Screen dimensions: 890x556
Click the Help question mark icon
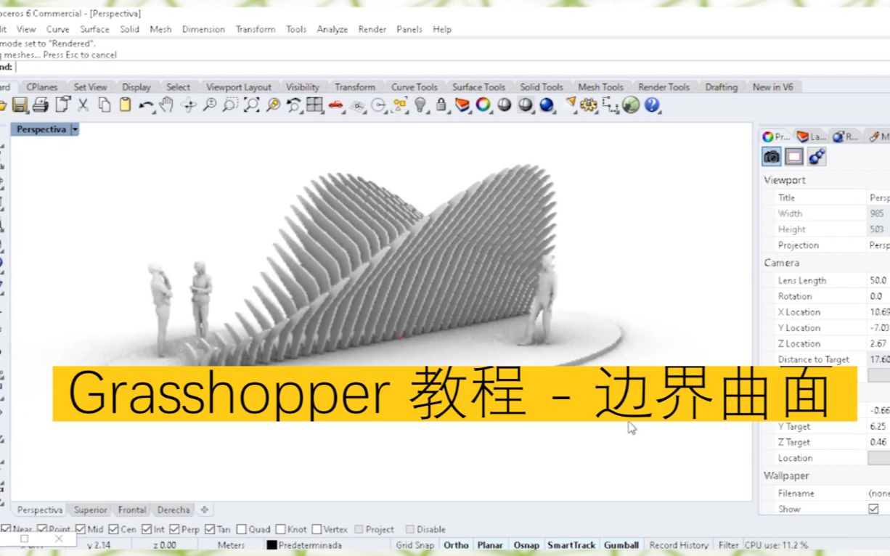pyautogui.click(x=651, y=105)
